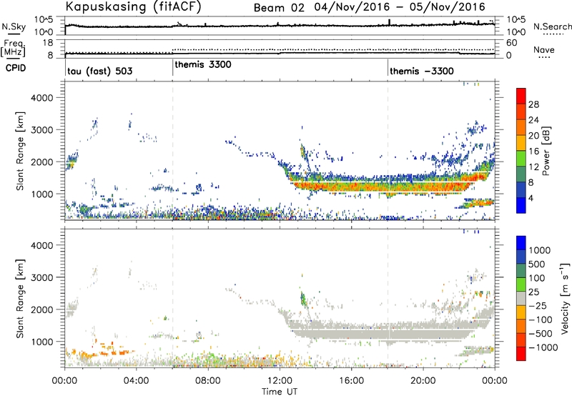Click the 16:00 time axis tick label
This screenshot has height=396, width=572.
[351, 380]
